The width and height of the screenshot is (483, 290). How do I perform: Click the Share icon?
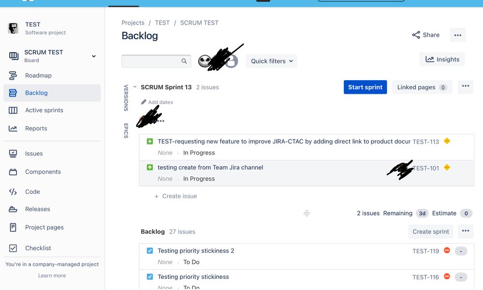(x=416, y=35)
